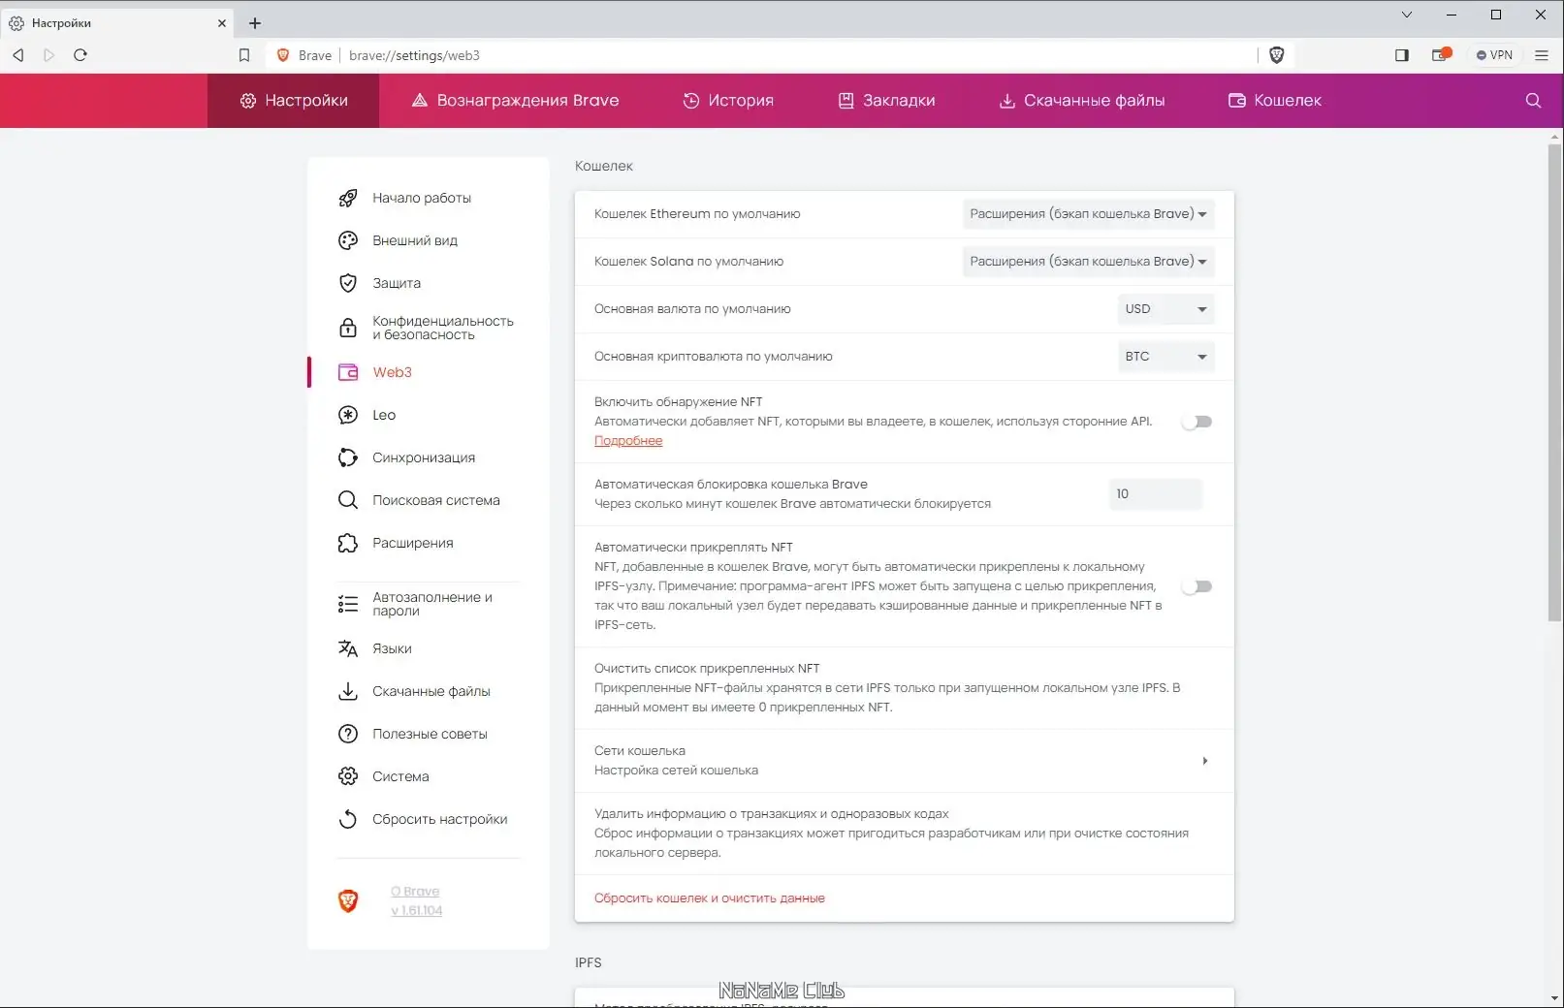Select the Leo settings section label
The image size is (1564, 1008).
coord(384,415)
